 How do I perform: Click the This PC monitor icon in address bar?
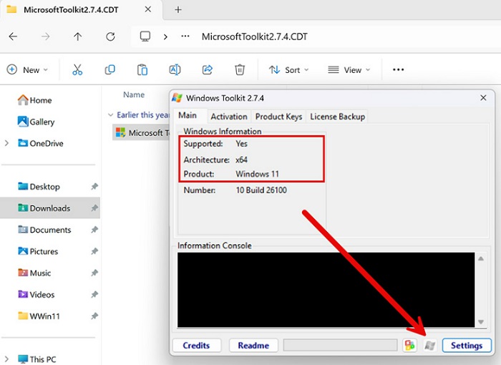pos(145,36)
